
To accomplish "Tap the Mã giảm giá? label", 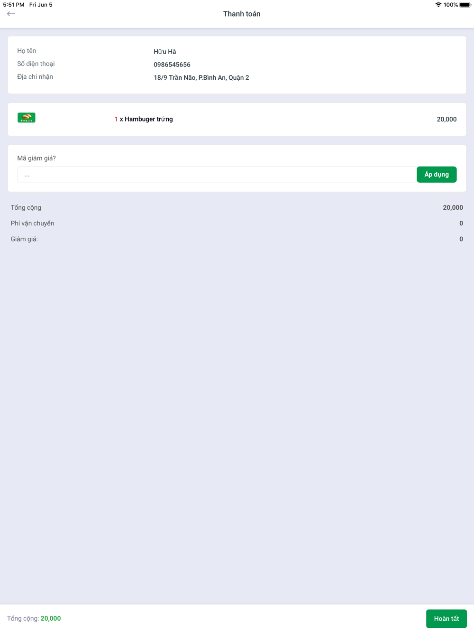I will (36, 158).
